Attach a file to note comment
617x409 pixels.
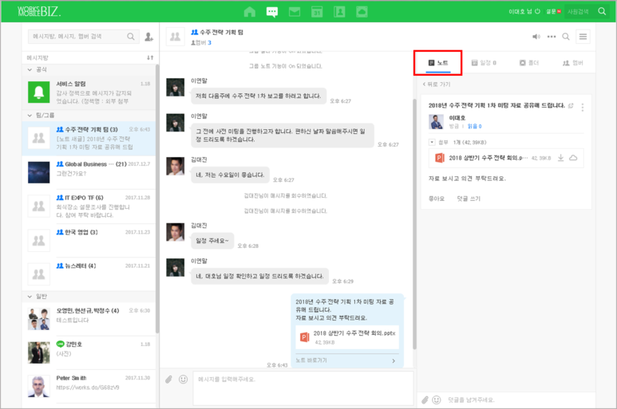click(x=425, y=400)
